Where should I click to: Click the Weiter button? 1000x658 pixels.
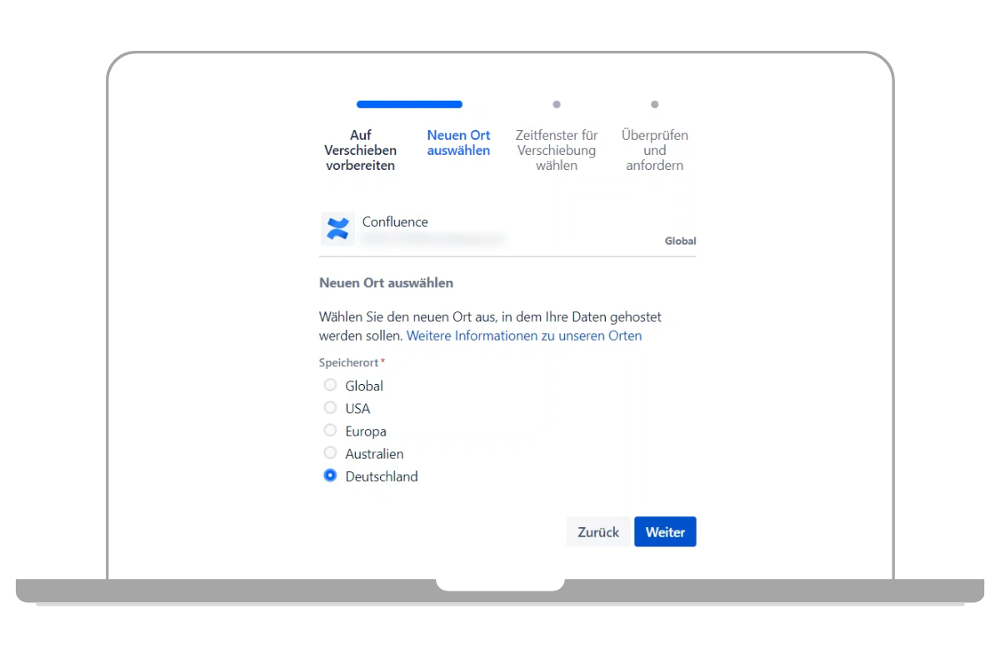coord(665,532)
